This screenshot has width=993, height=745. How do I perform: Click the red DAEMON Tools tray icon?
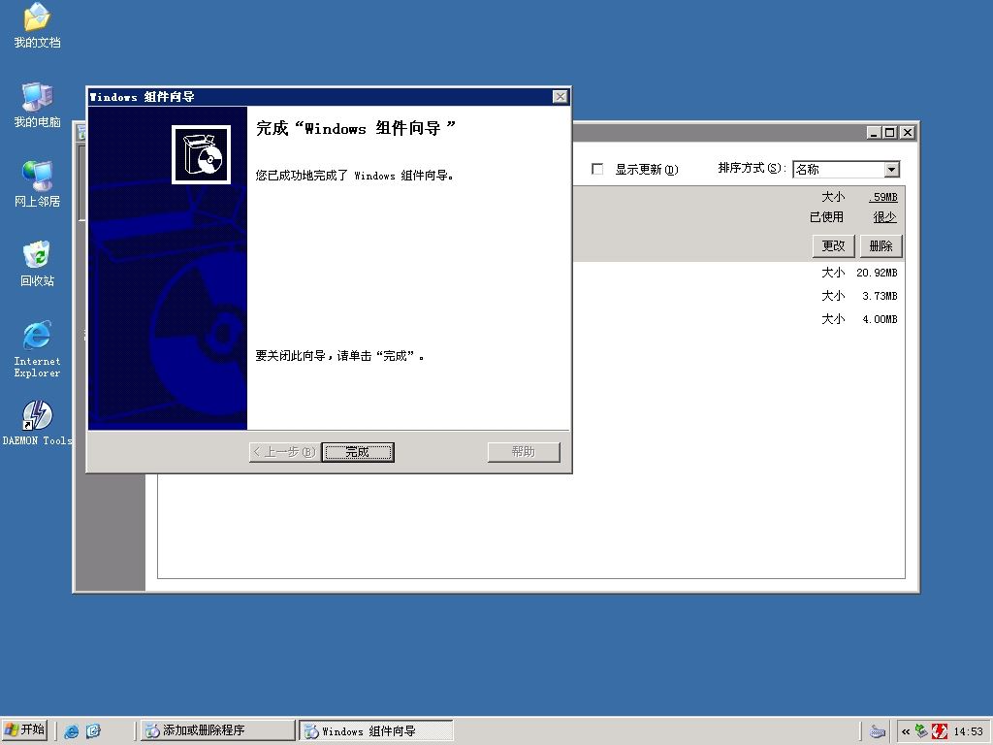click(x=939, y=731)
